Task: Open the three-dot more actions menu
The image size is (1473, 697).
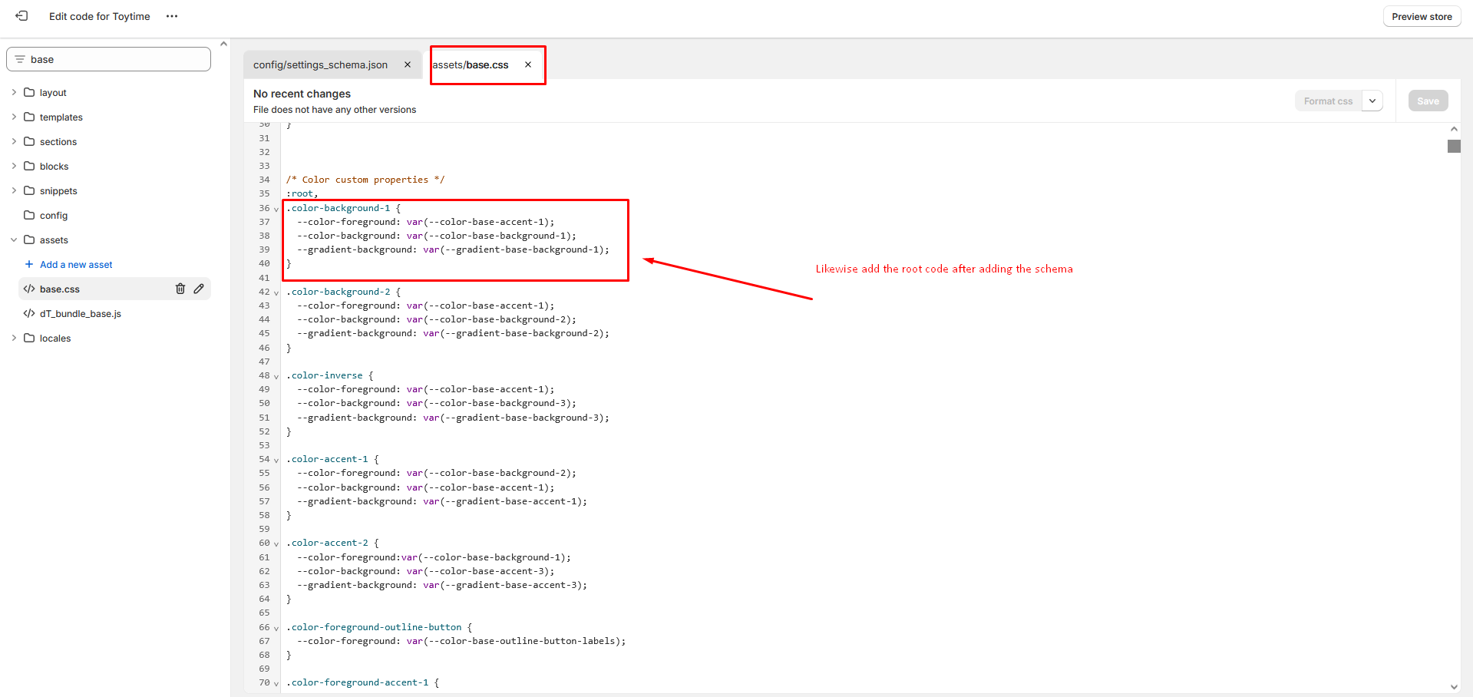Action: 172,16
